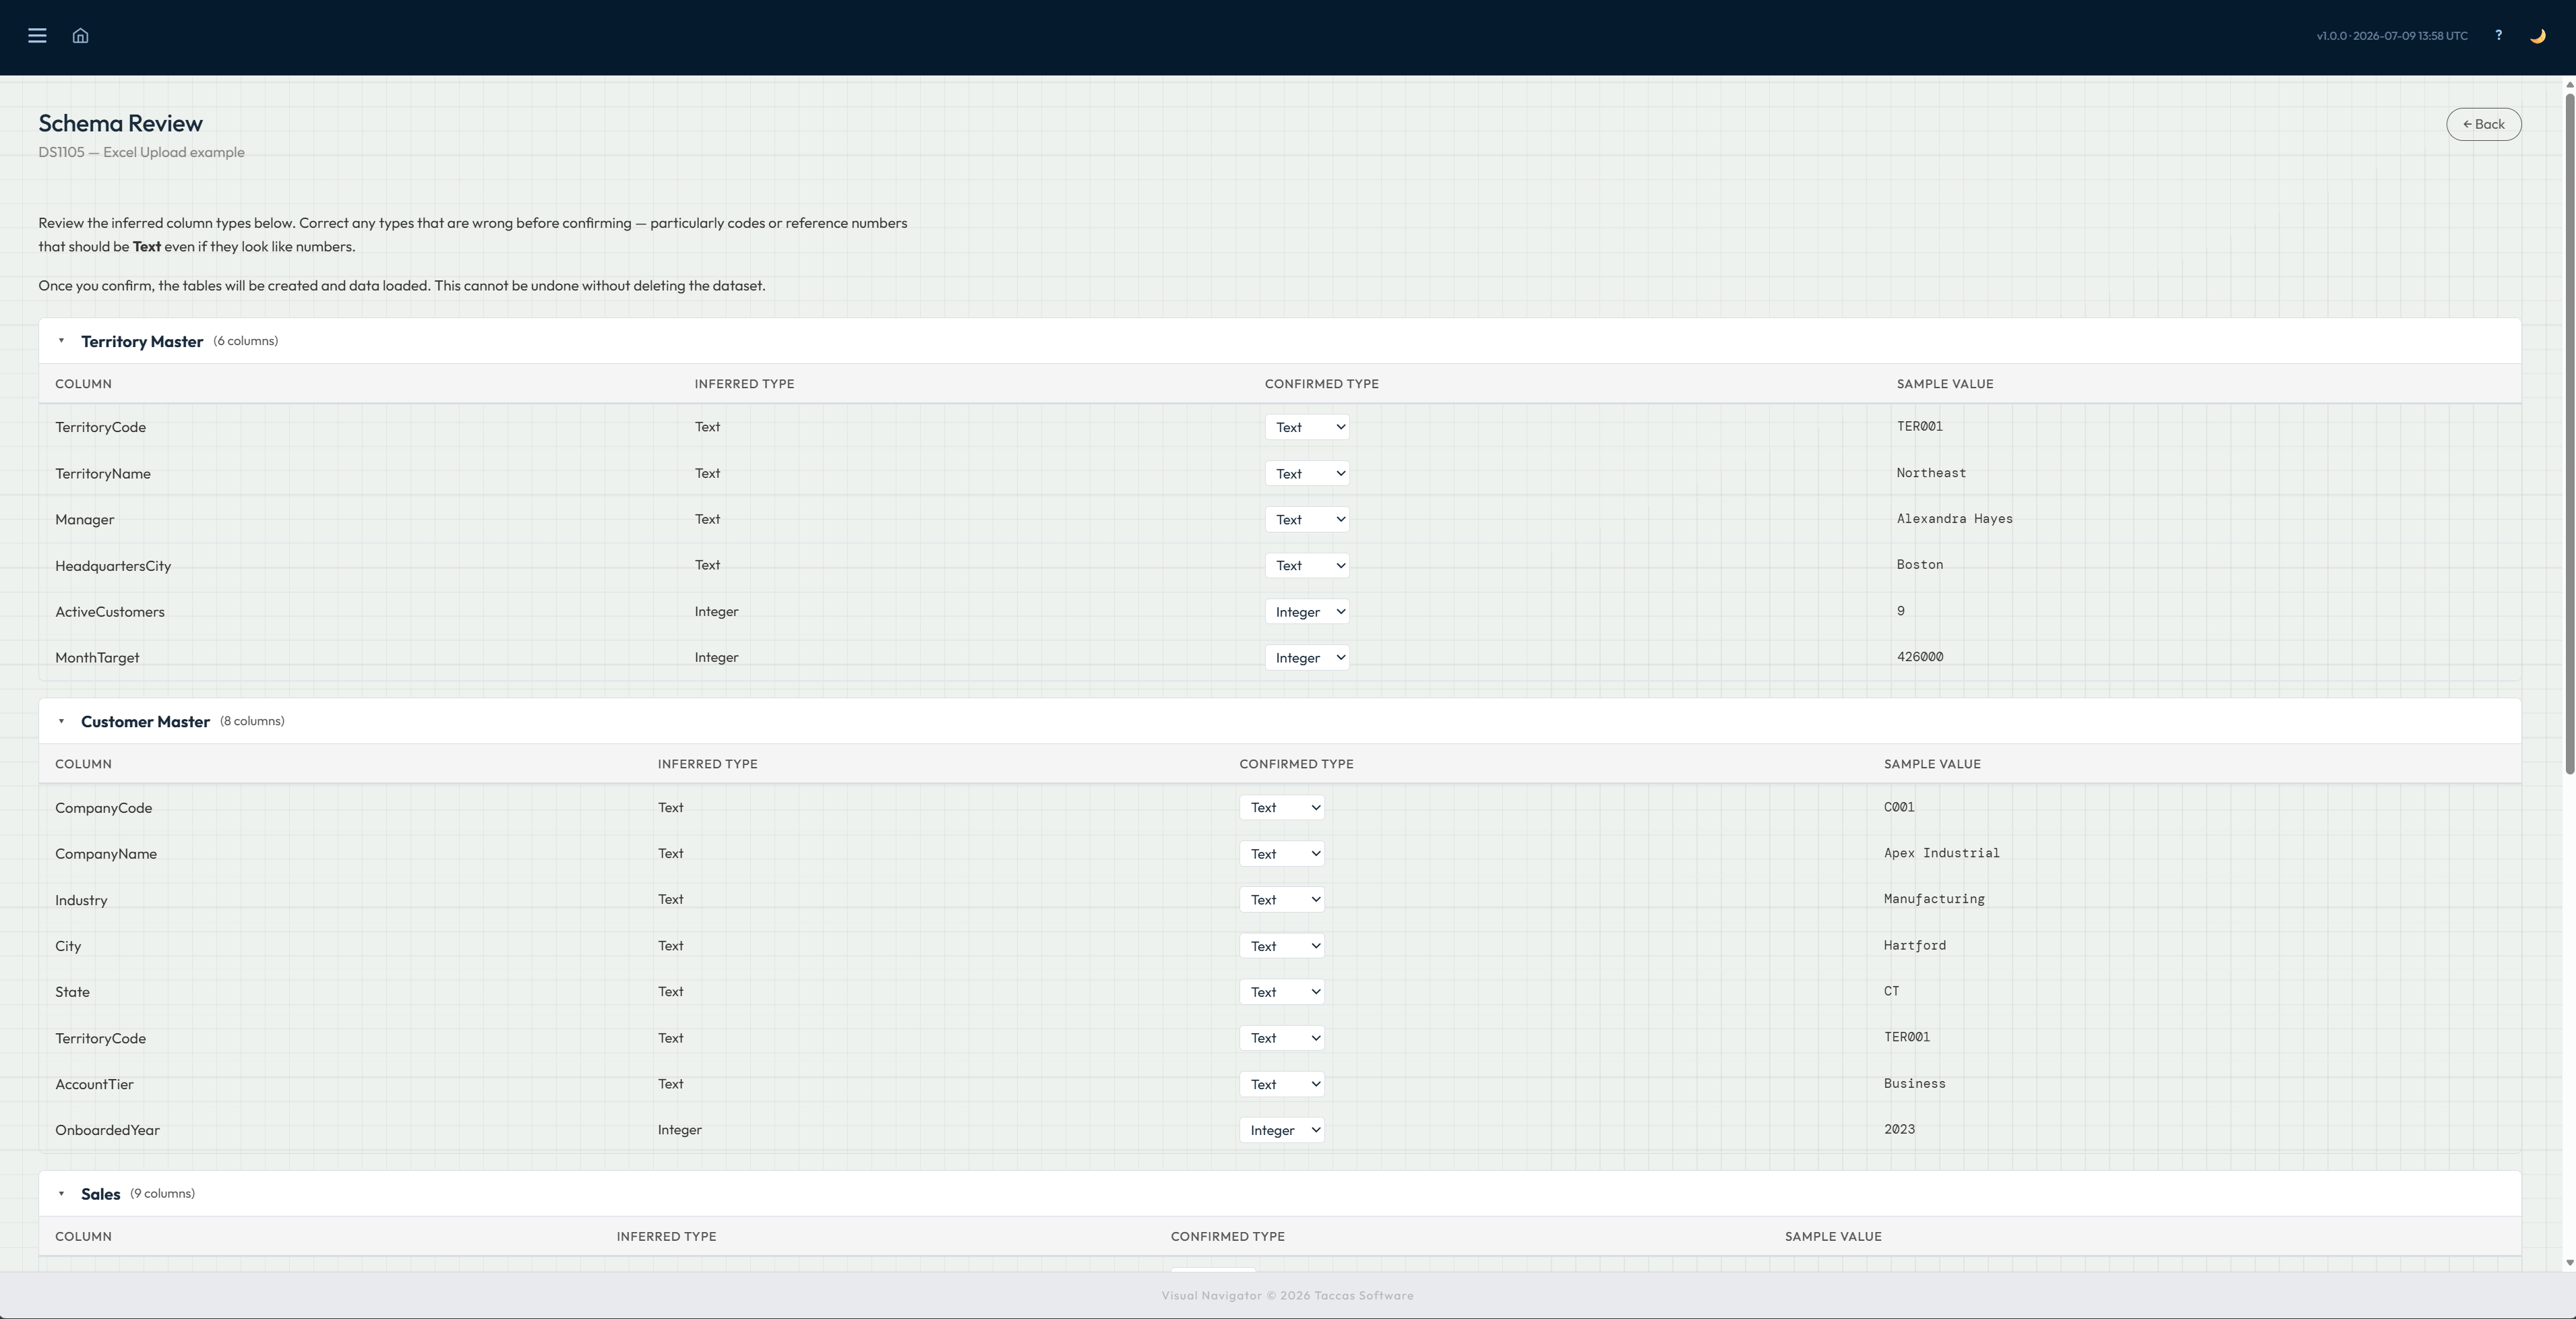Click sample value Business

(1914, 1083)
